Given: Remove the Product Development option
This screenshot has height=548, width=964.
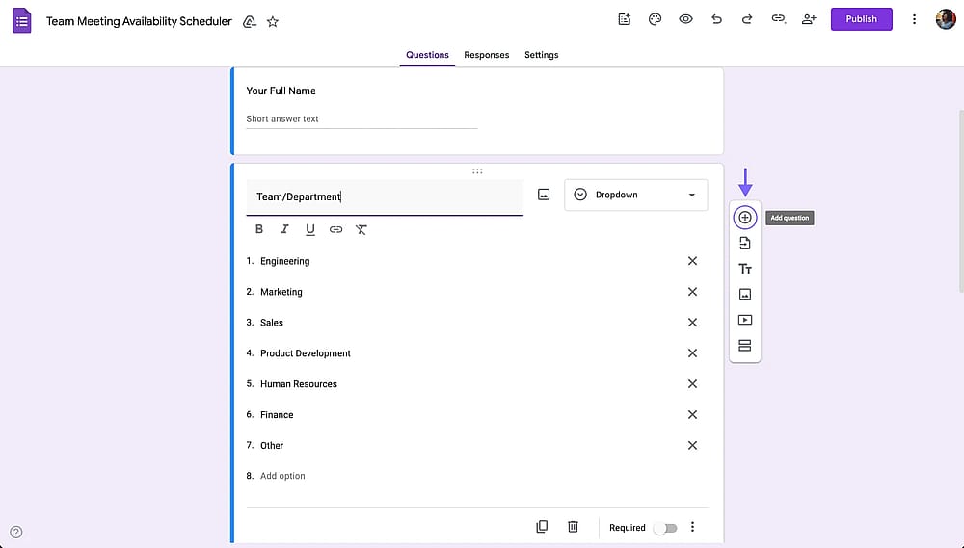Looking at the screenshot, I should (x=692, y=353).
